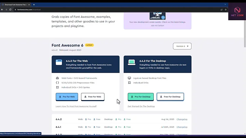
Task: Bookmark this page with the star icon
Action: [x=225, y=10]
